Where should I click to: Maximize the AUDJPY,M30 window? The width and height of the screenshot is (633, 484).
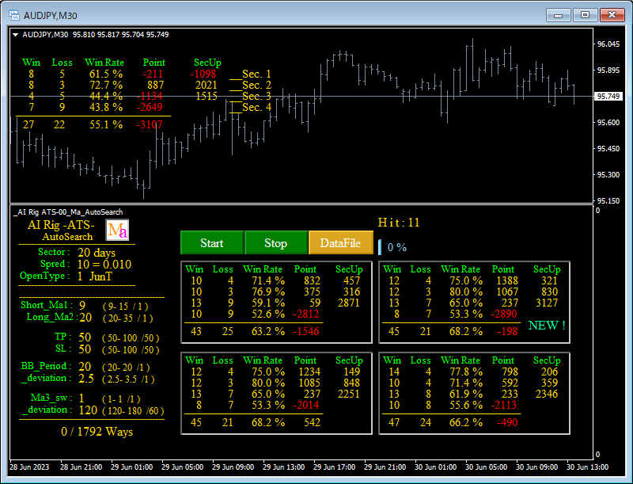point(585,15)
